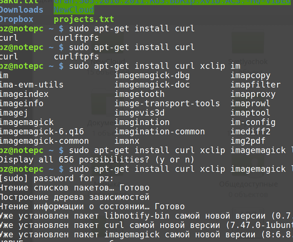
Task: Click the 'Чтение информации о состоянии… Готово' line
Action: pos(92,206)
